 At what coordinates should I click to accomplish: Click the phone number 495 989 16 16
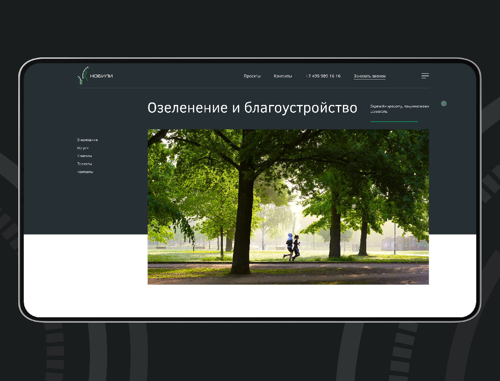[x=323, y=76]
